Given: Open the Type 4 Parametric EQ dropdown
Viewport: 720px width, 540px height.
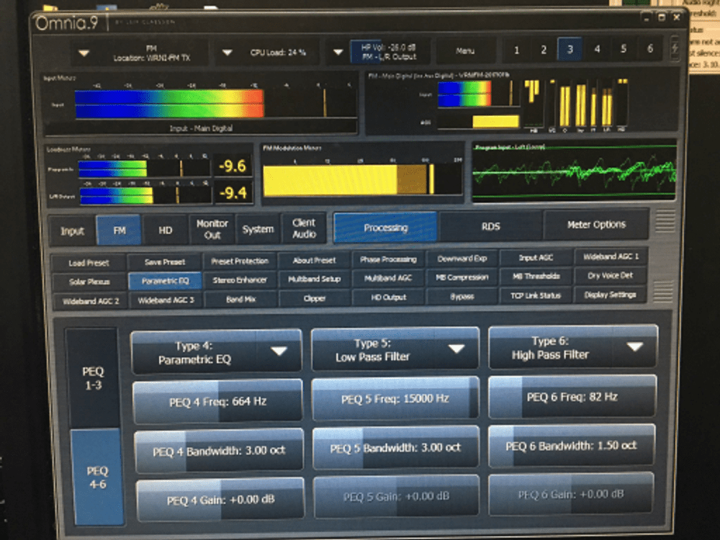Looking at the screenshot, I should click(215, 348).
